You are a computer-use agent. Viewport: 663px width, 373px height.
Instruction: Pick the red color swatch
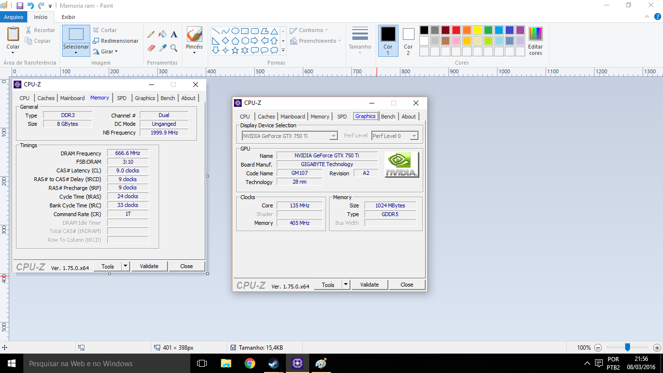[x=456, y=30]
